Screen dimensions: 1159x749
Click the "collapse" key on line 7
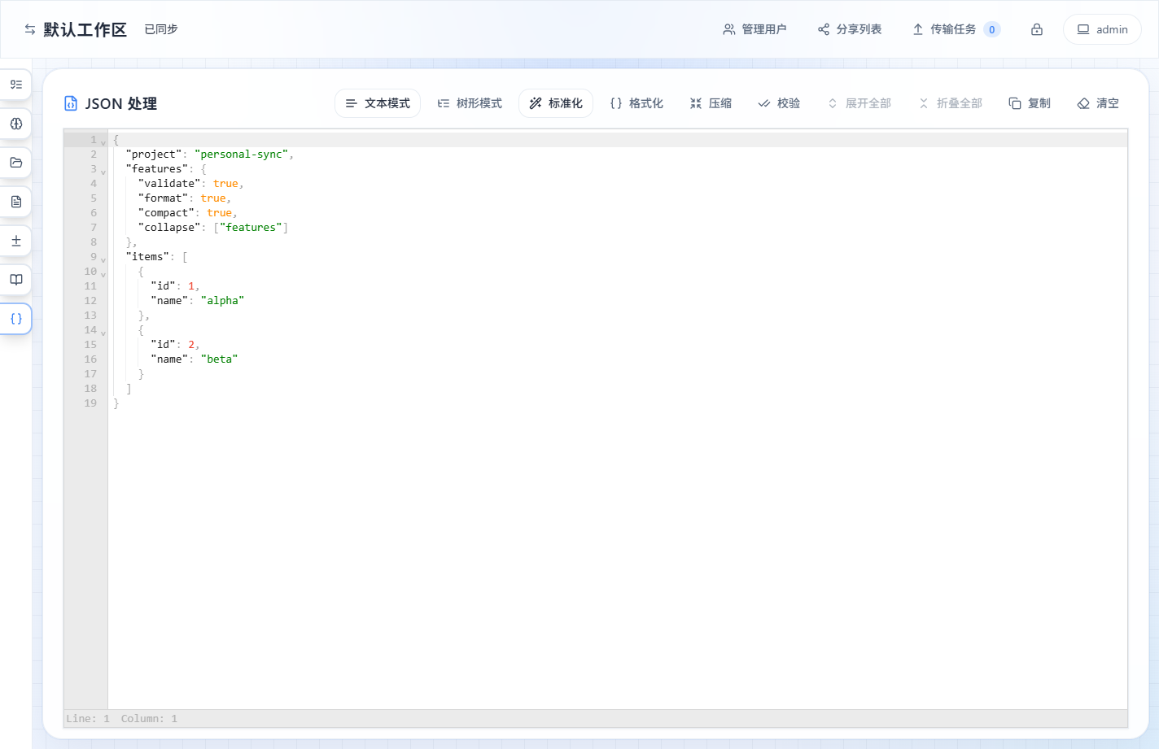[x=169, y=228]
